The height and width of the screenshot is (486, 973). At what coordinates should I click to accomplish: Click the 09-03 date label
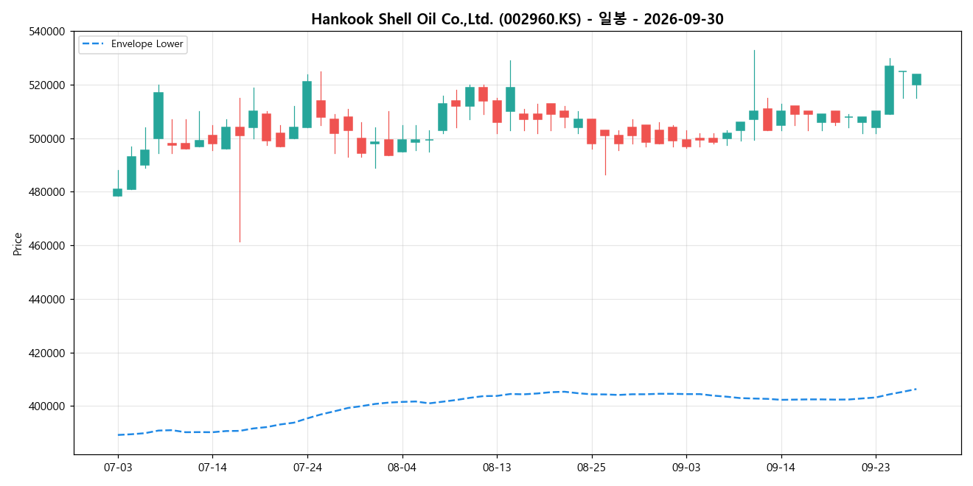pos(686,467)
